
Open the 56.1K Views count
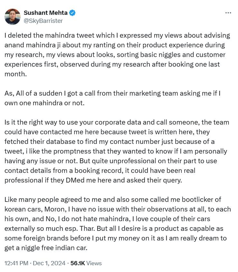(86, 263)
